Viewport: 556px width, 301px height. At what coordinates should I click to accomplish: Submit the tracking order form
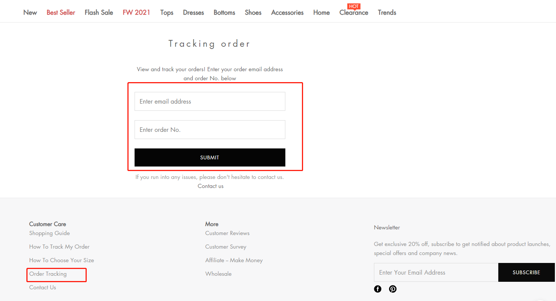210,157
